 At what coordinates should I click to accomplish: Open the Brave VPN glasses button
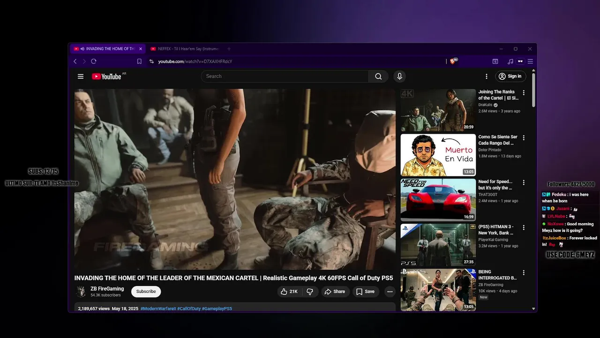coord(520,61)
